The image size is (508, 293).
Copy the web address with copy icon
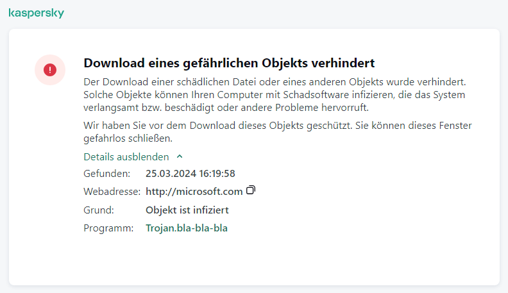coord(251,190)
